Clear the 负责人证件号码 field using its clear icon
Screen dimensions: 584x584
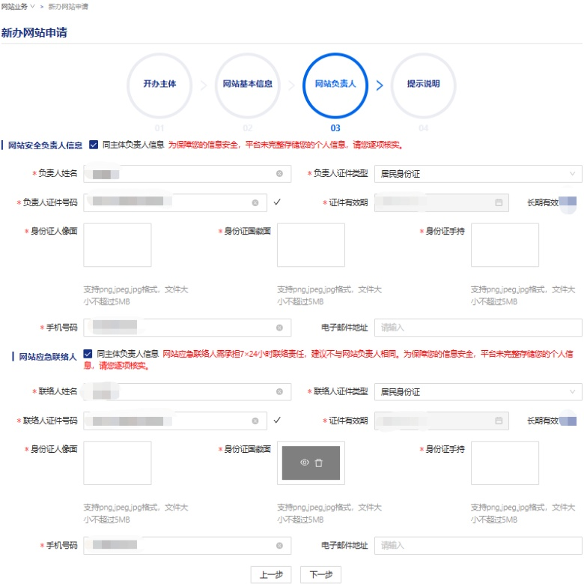click(255, 202)
